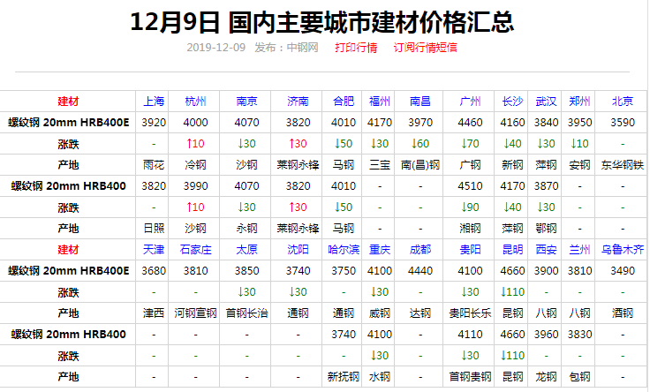Open the 贵阳 city link

pyautogui.click(x=470, y=250)
